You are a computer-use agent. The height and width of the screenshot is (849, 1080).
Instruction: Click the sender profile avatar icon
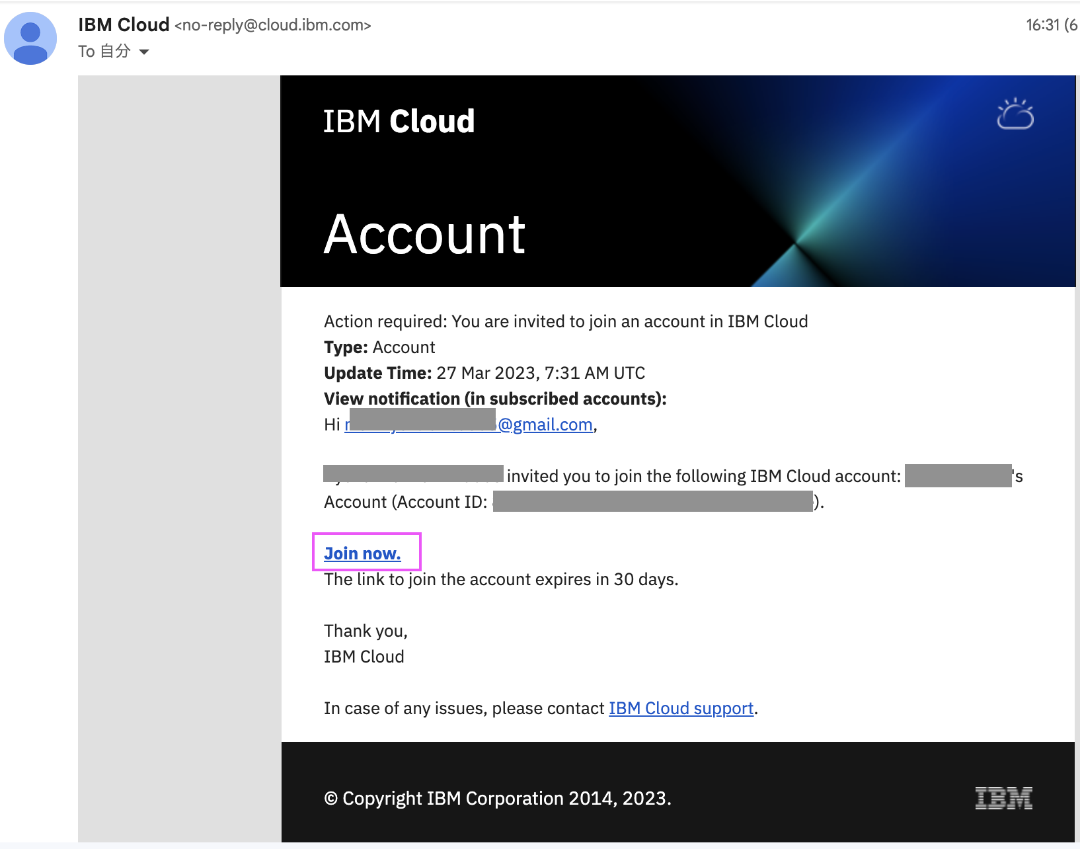tap(30, 38)
